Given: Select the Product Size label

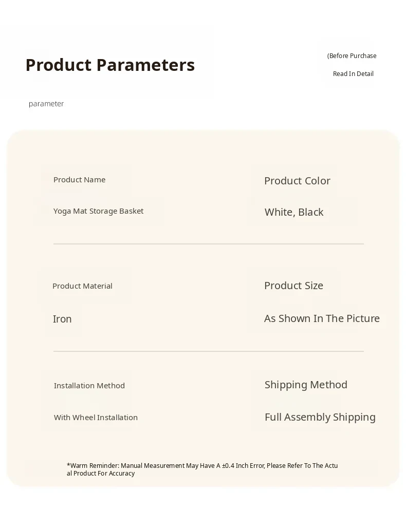Looking at the screenshot, I should coord(293,286).
